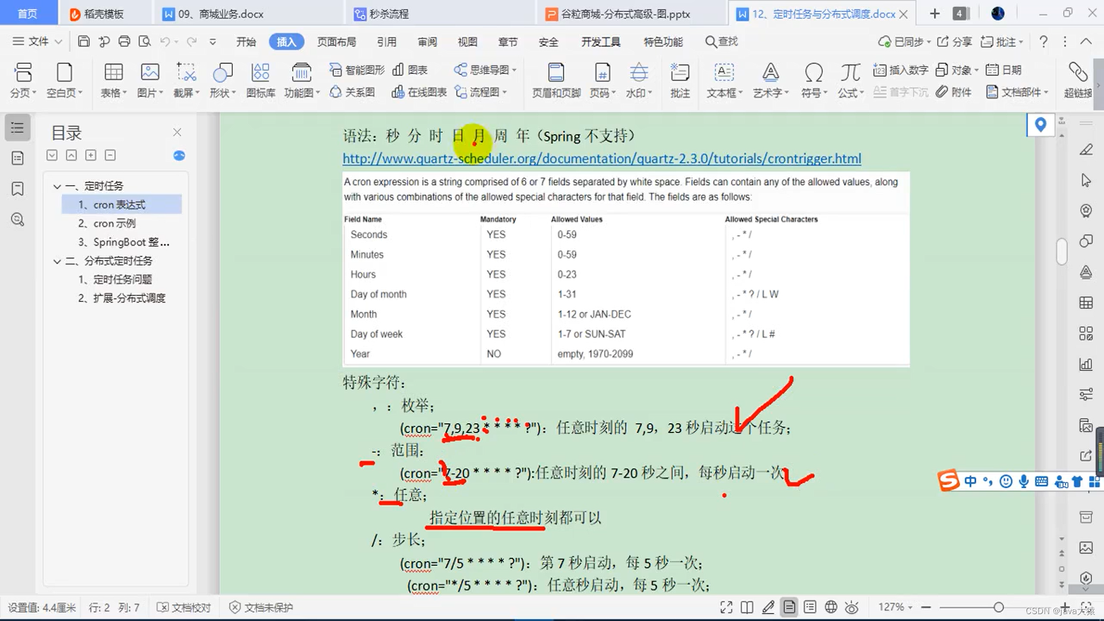
Task: Switch to page layout view in status bar
Action: (789, 607)
